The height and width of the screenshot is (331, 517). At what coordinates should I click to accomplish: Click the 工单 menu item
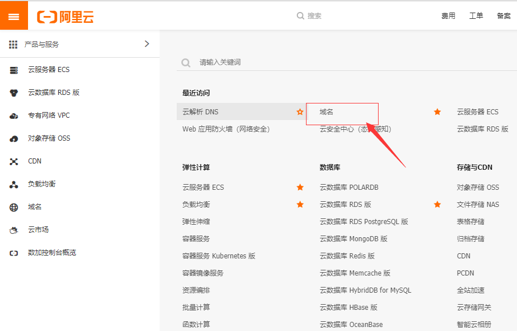click(x=476, y=15)
